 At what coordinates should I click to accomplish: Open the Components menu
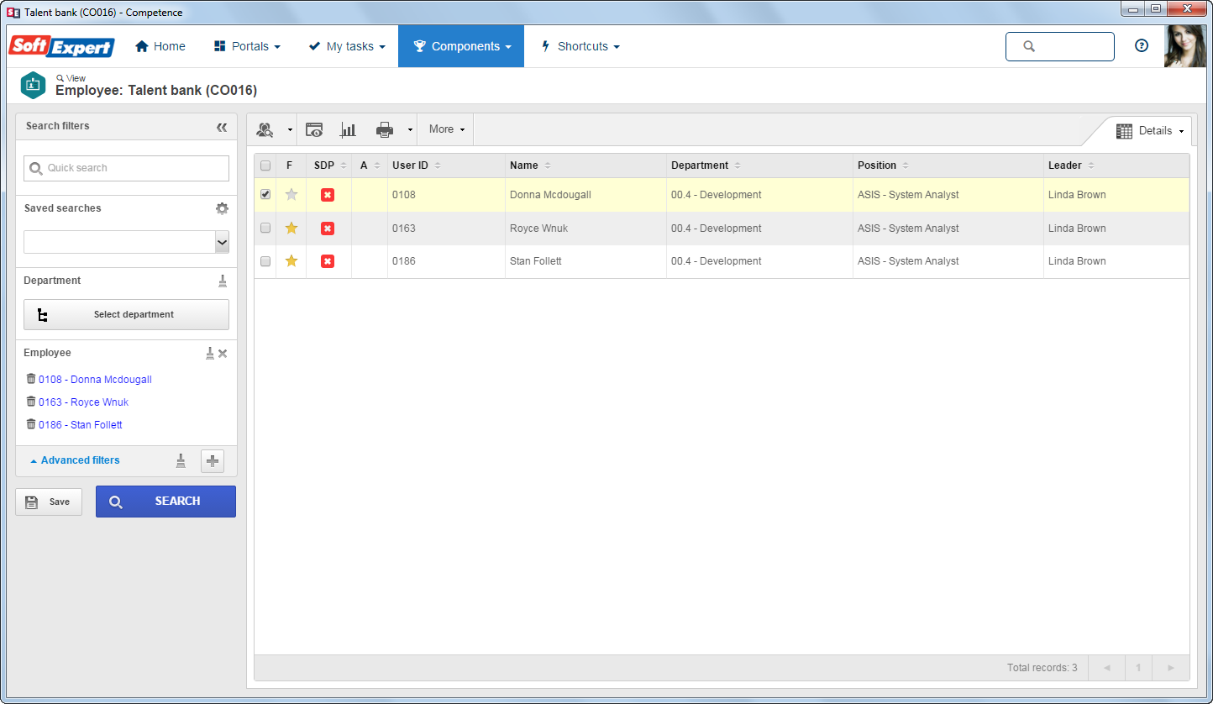(461, 46)
